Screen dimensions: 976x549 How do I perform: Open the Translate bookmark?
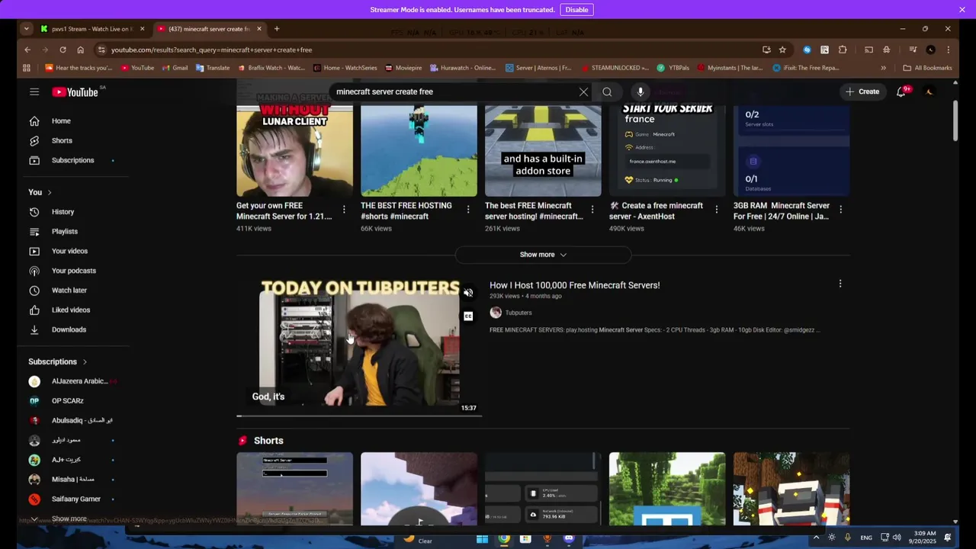212,68
